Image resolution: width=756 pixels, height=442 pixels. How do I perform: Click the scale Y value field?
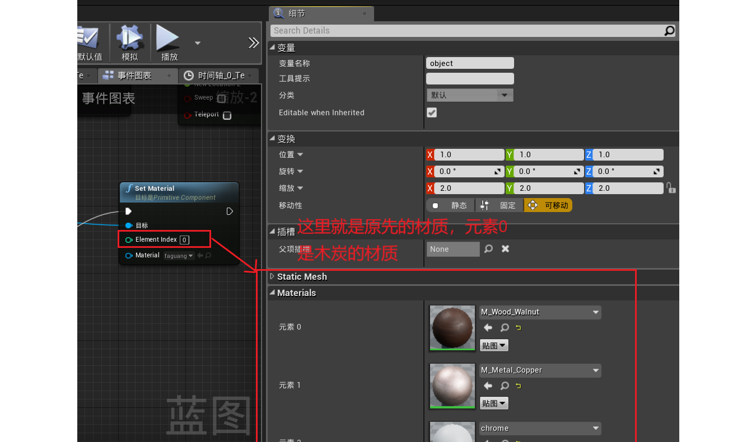click(549, 188)
